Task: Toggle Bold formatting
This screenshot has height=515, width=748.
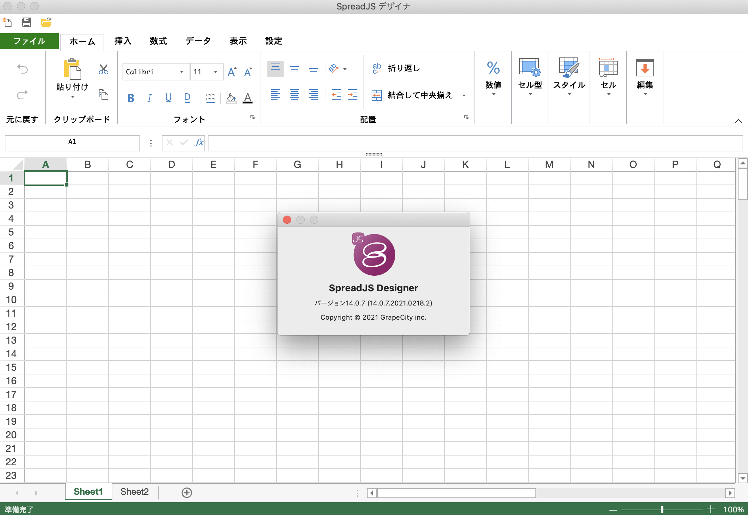Action: [131, 98]
